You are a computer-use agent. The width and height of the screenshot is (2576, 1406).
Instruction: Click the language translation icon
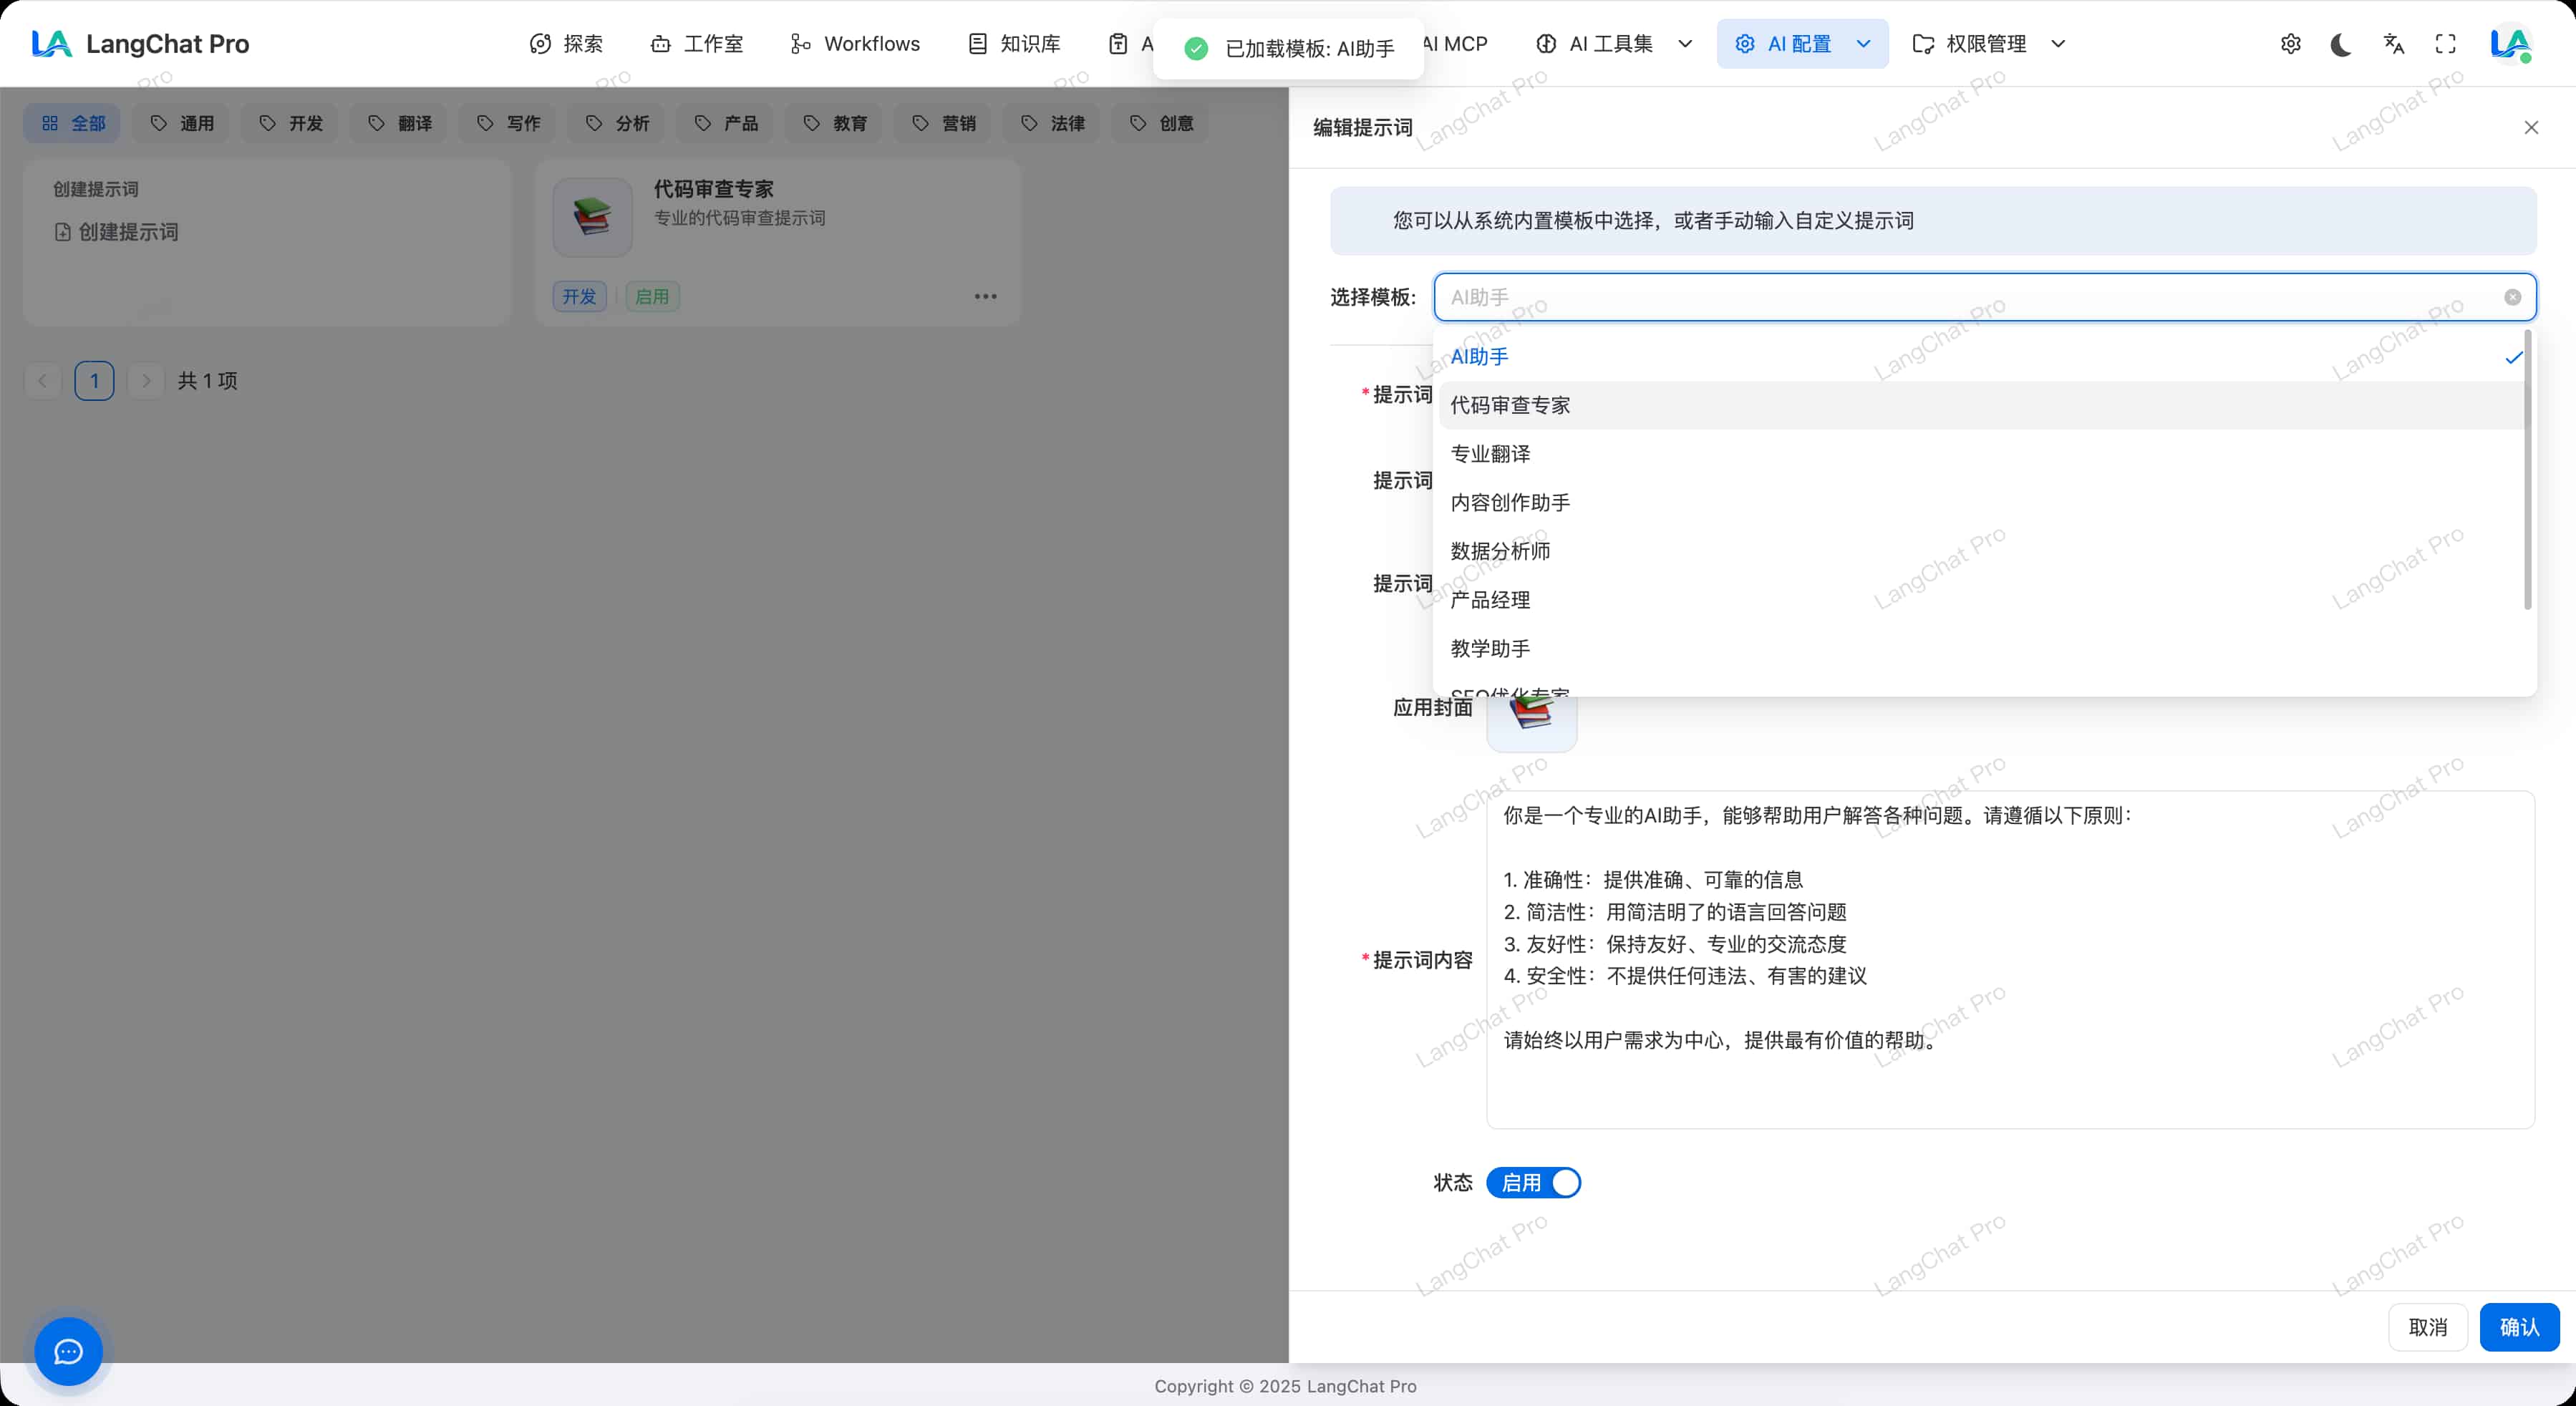(2393, 44)
